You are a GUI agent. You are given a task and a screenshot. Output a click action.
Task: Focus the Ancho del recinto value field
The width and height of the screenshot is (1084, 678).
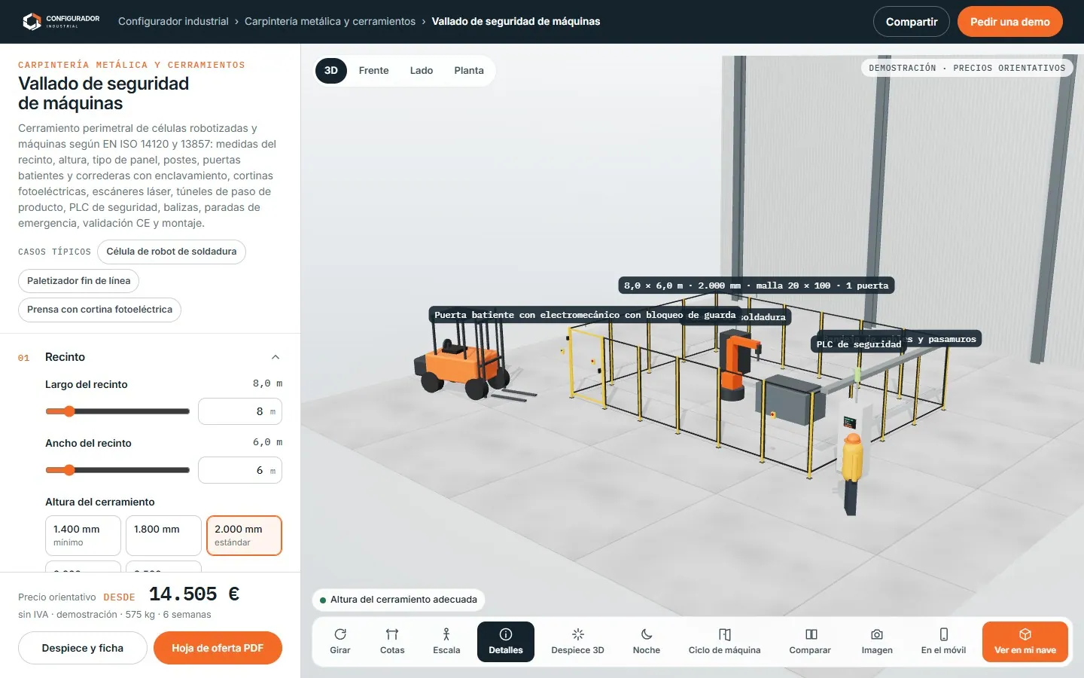point(240,470)
